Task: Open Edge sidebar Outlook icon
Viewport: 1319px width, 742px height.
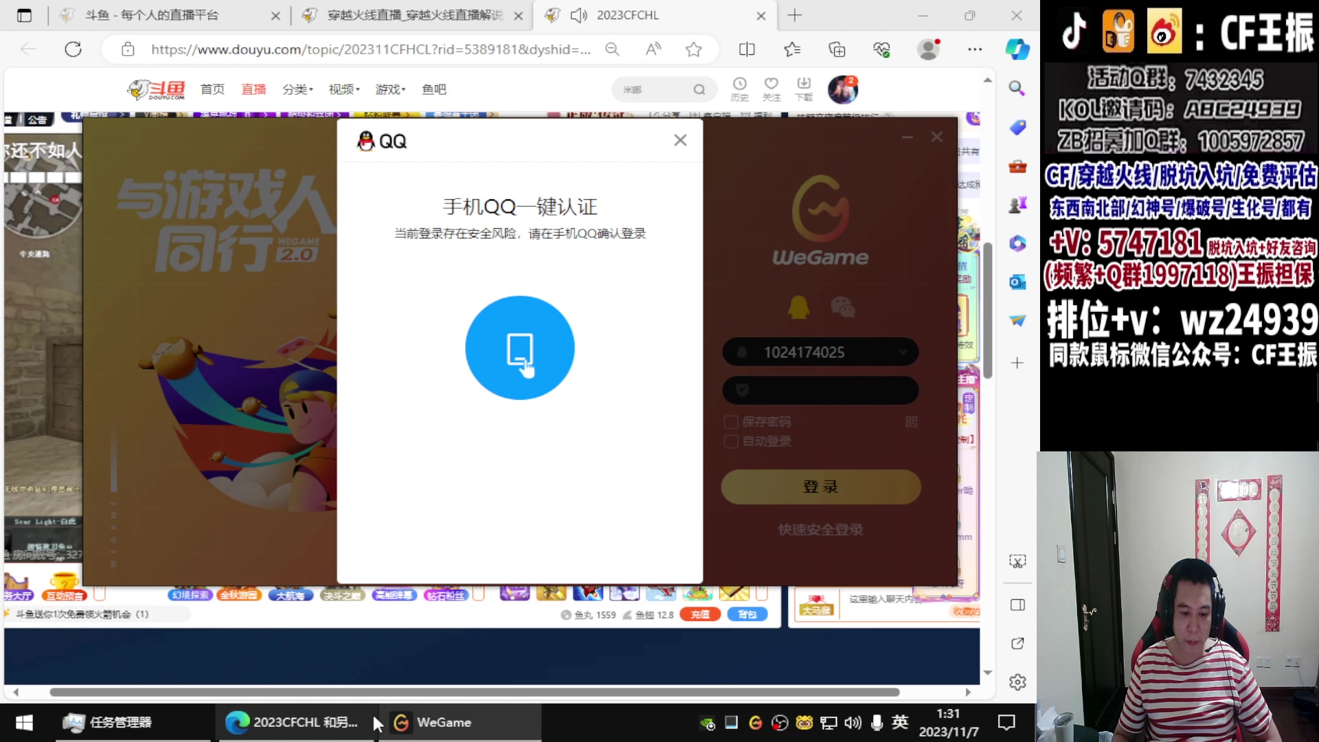Action: tap(1017, 282)
